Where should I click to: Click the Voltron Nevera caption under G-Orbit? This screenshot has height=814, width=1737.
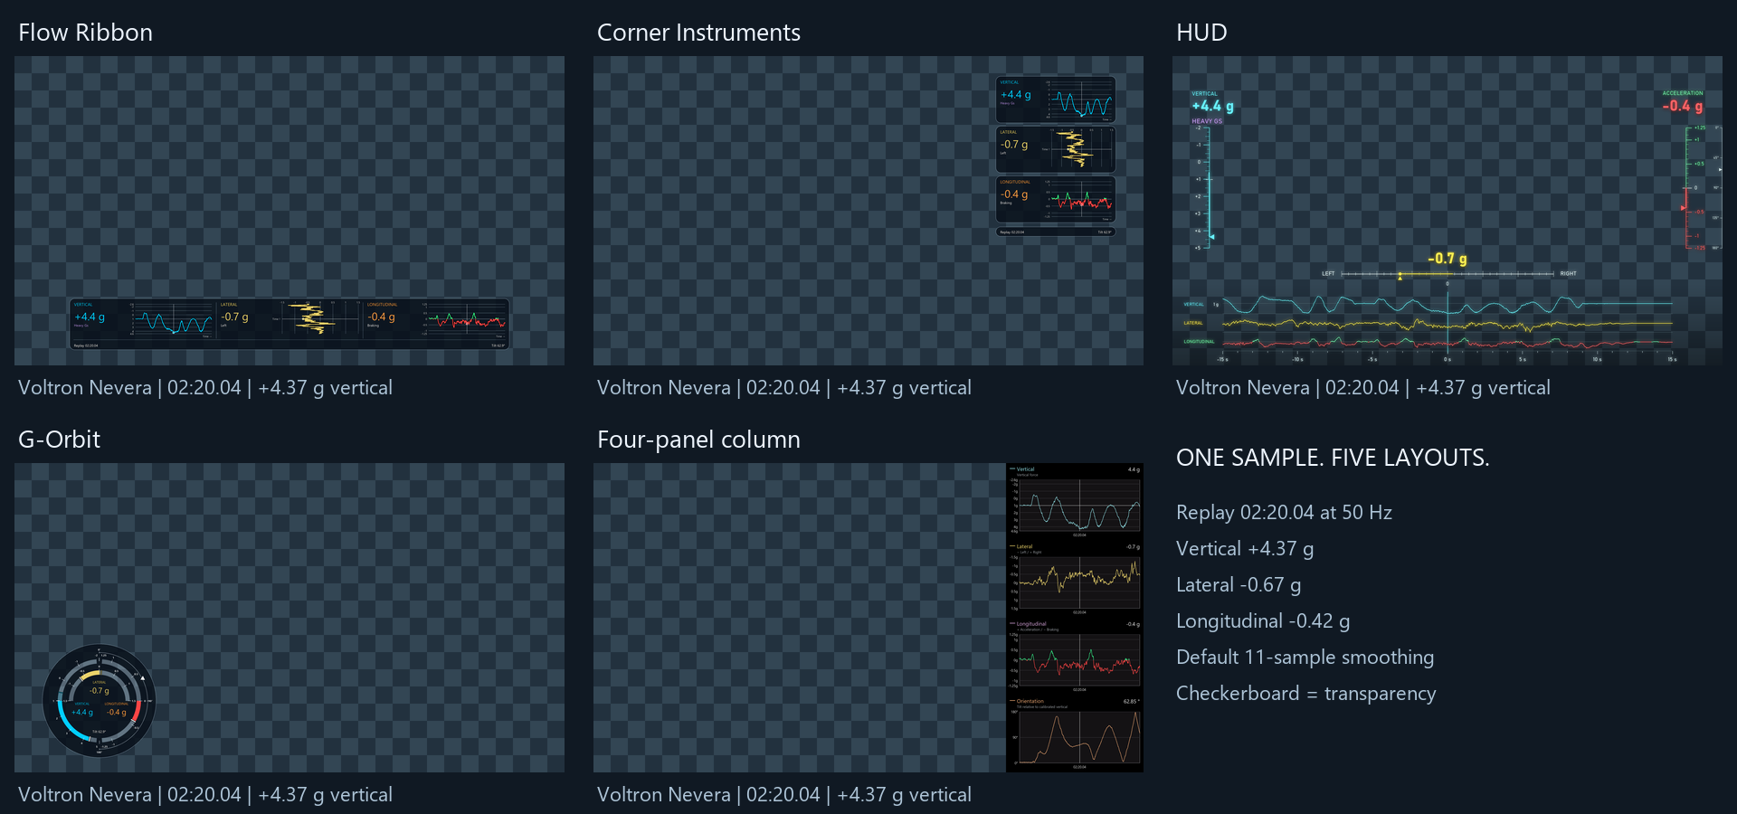point(205,795)
